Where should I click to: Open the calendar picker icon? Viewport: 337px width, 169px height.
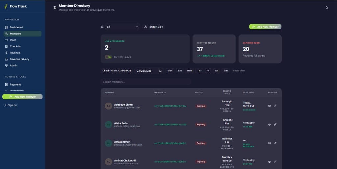(160, 71)
